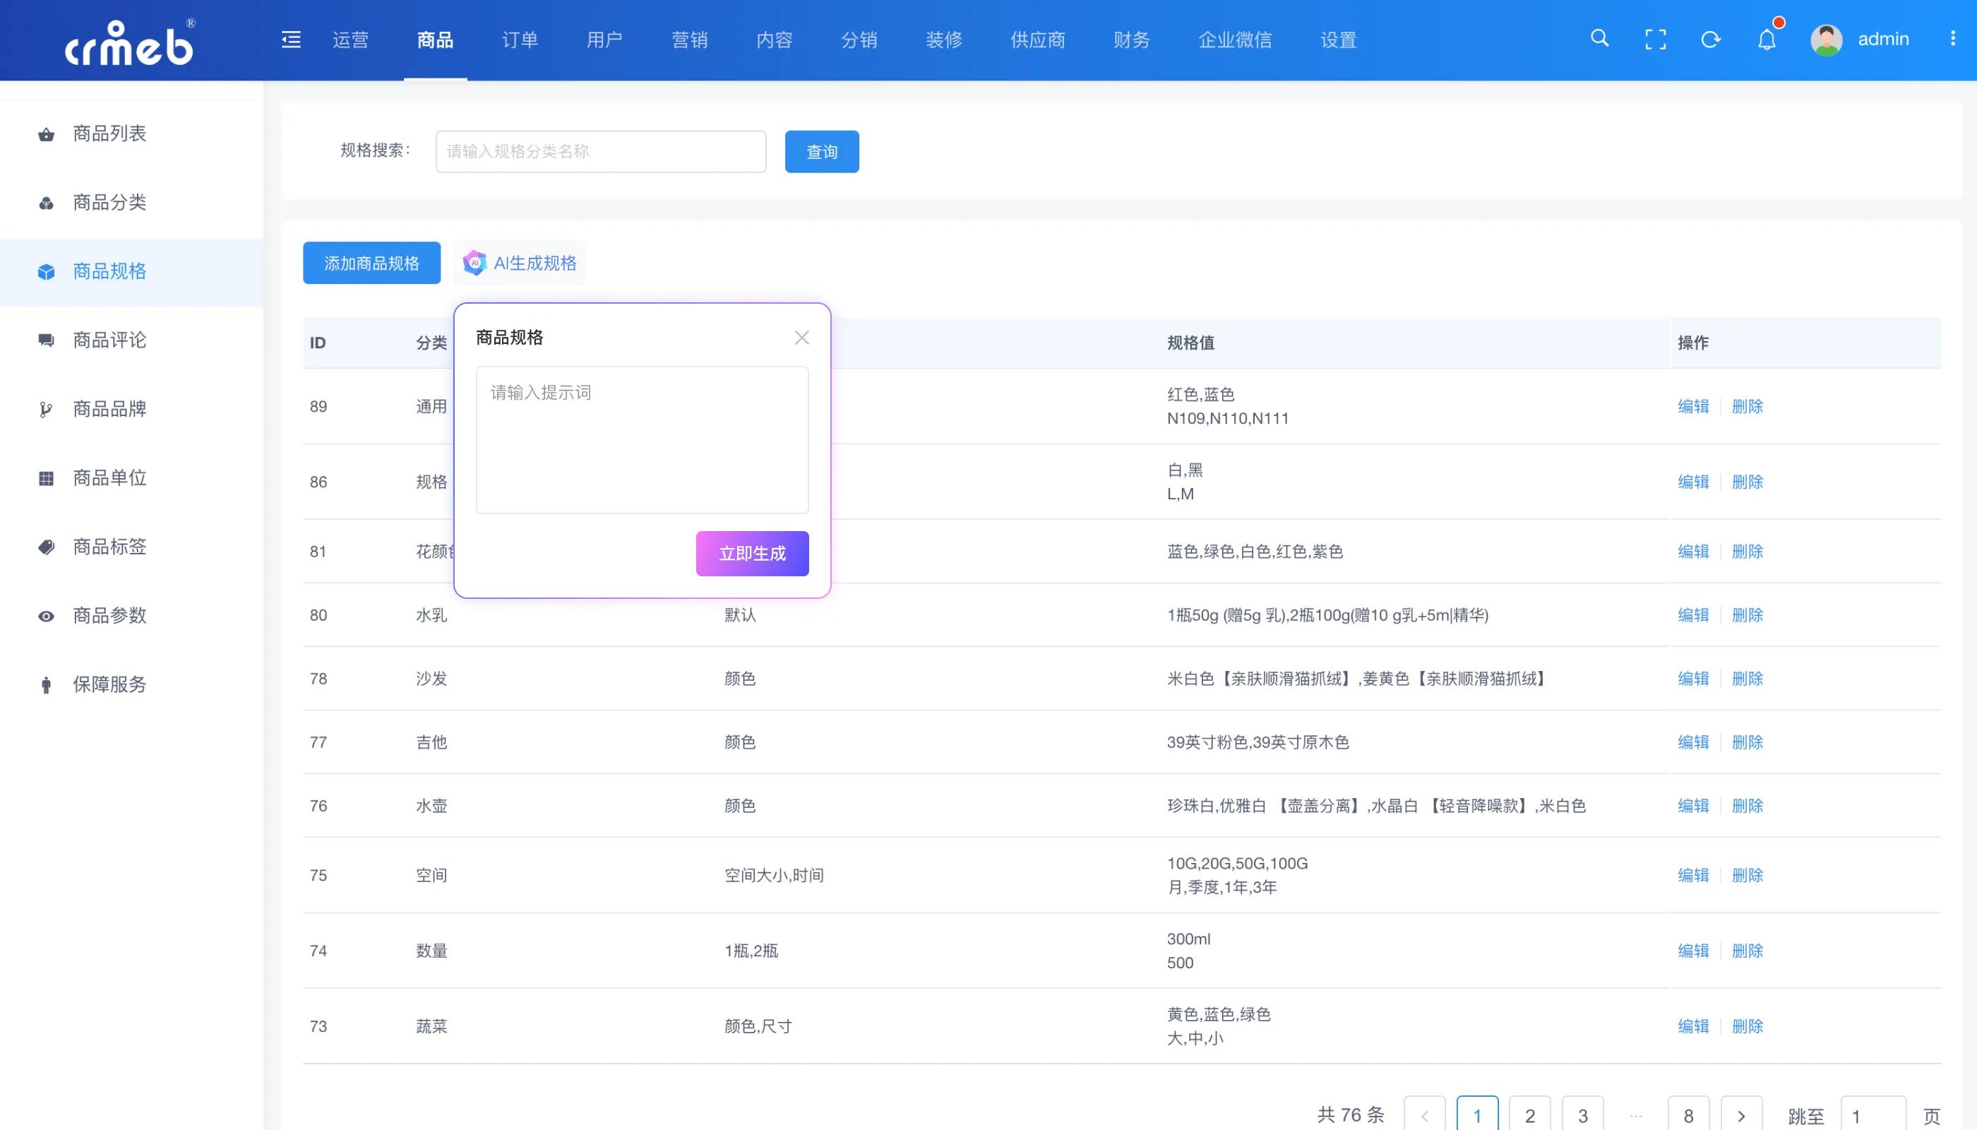The width and height of the screenshot is (1977, 1130).
Task: Click the cube icon beside 商品规格
Action: click(x=47, y=272)
